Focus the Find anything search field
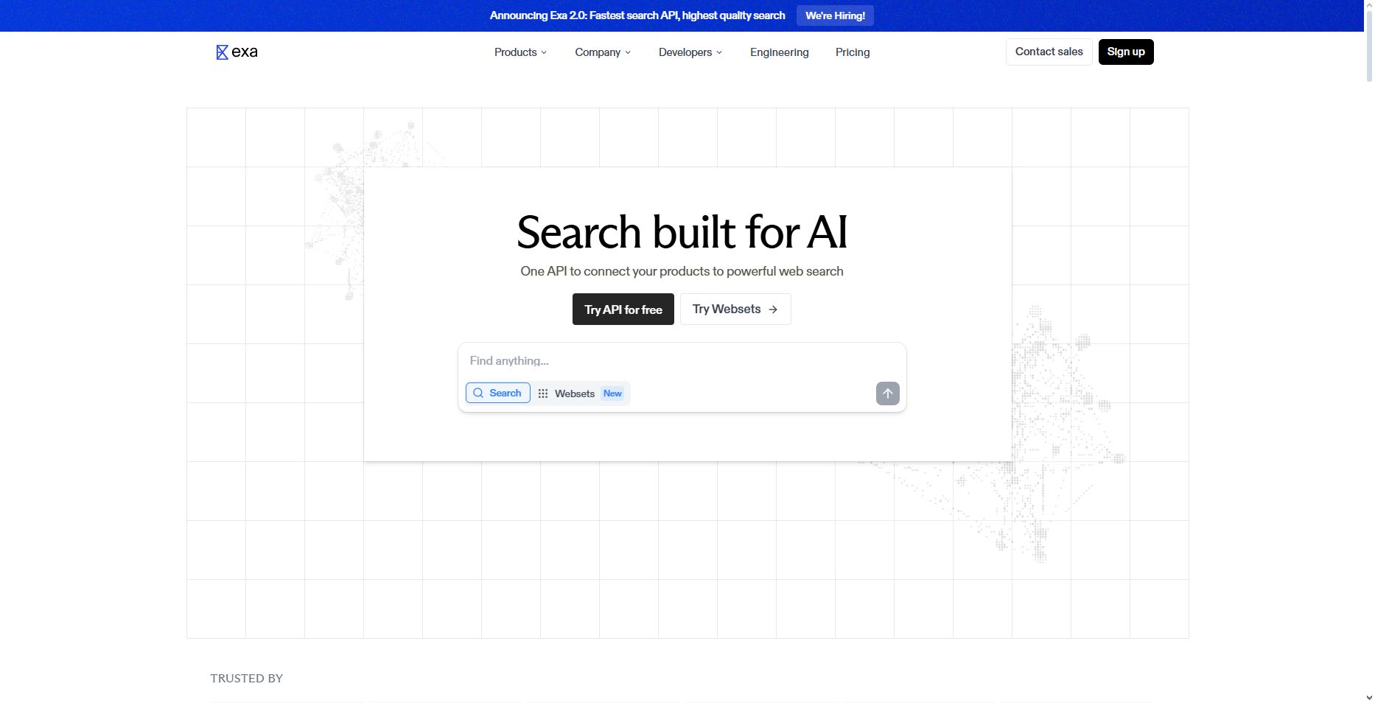This screenshot has height=703, width=1375. point(682,361)
